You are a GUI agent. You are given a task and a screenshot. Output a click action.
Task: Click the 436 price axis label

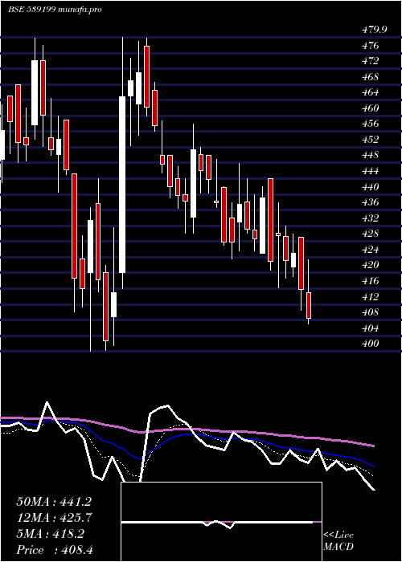pos(370,202)
